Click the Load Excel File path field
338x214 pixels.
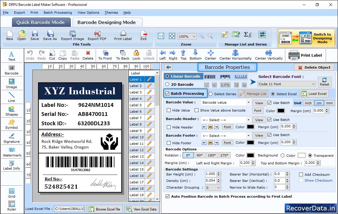(69, 209)
